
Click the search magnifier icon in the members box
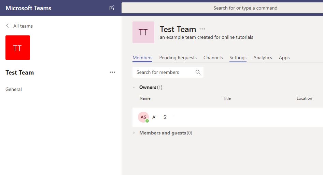click(x=198, y=72)
